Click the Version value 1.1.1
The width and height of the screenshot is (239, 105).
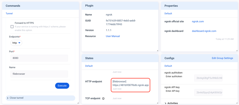(108, 30)
